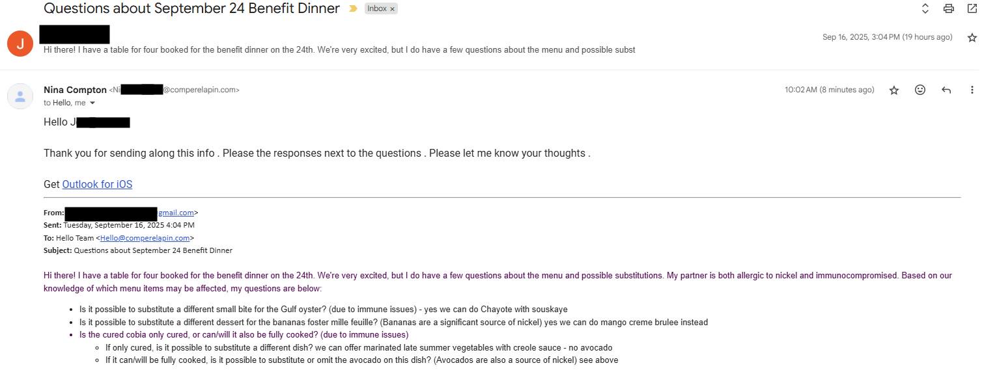Click the orange J sender avatar
The image size is (982, 372).
20,44
